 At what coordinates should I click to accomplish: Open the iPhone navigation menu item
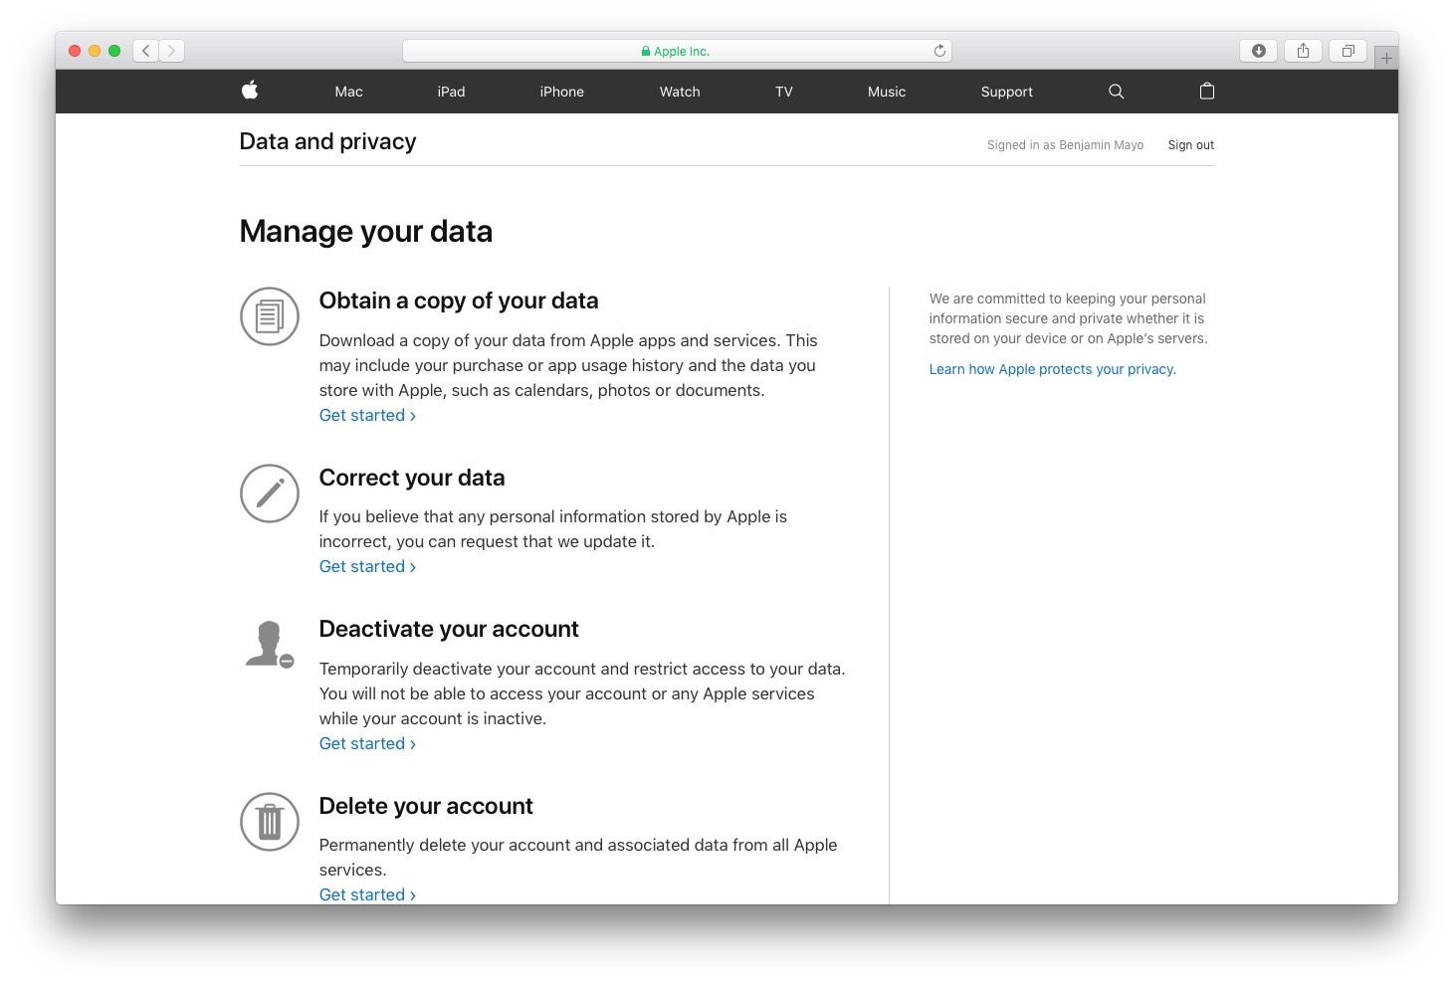561,91
